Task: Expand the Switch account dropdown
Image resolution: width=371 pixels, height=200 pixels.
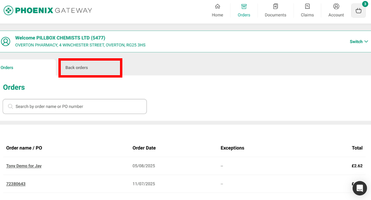Action: 359,42
